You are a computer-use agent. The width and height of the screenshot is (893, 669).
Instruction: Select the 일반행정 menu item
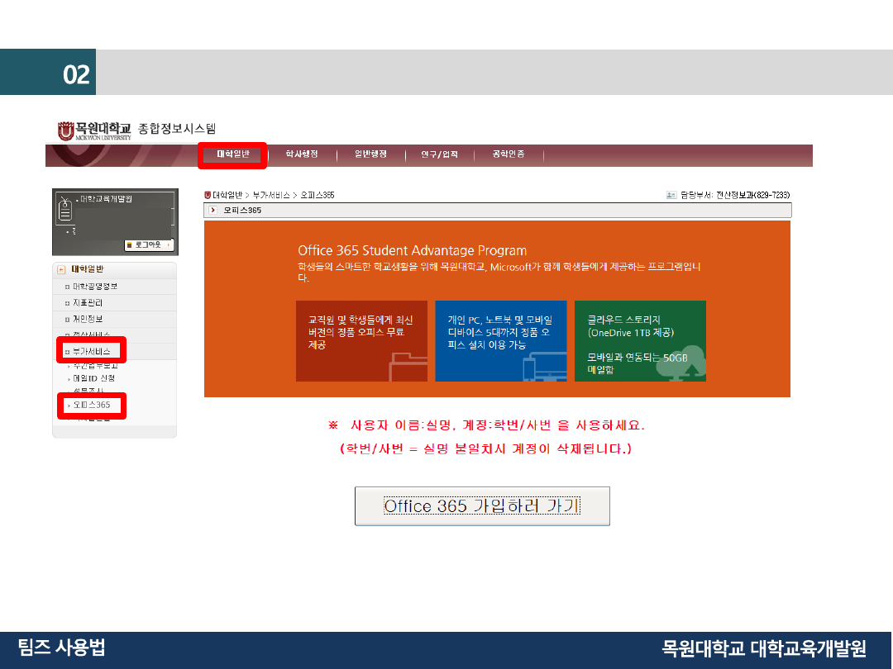click(370, 154)
